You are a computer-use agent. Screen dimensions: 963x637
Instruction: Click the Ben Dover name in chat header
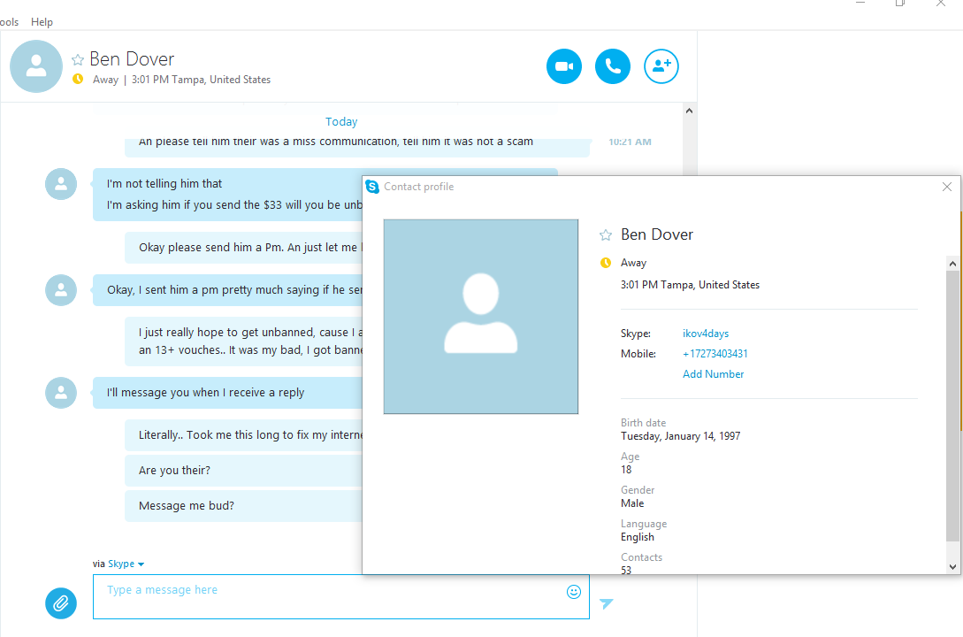point(132,59)
